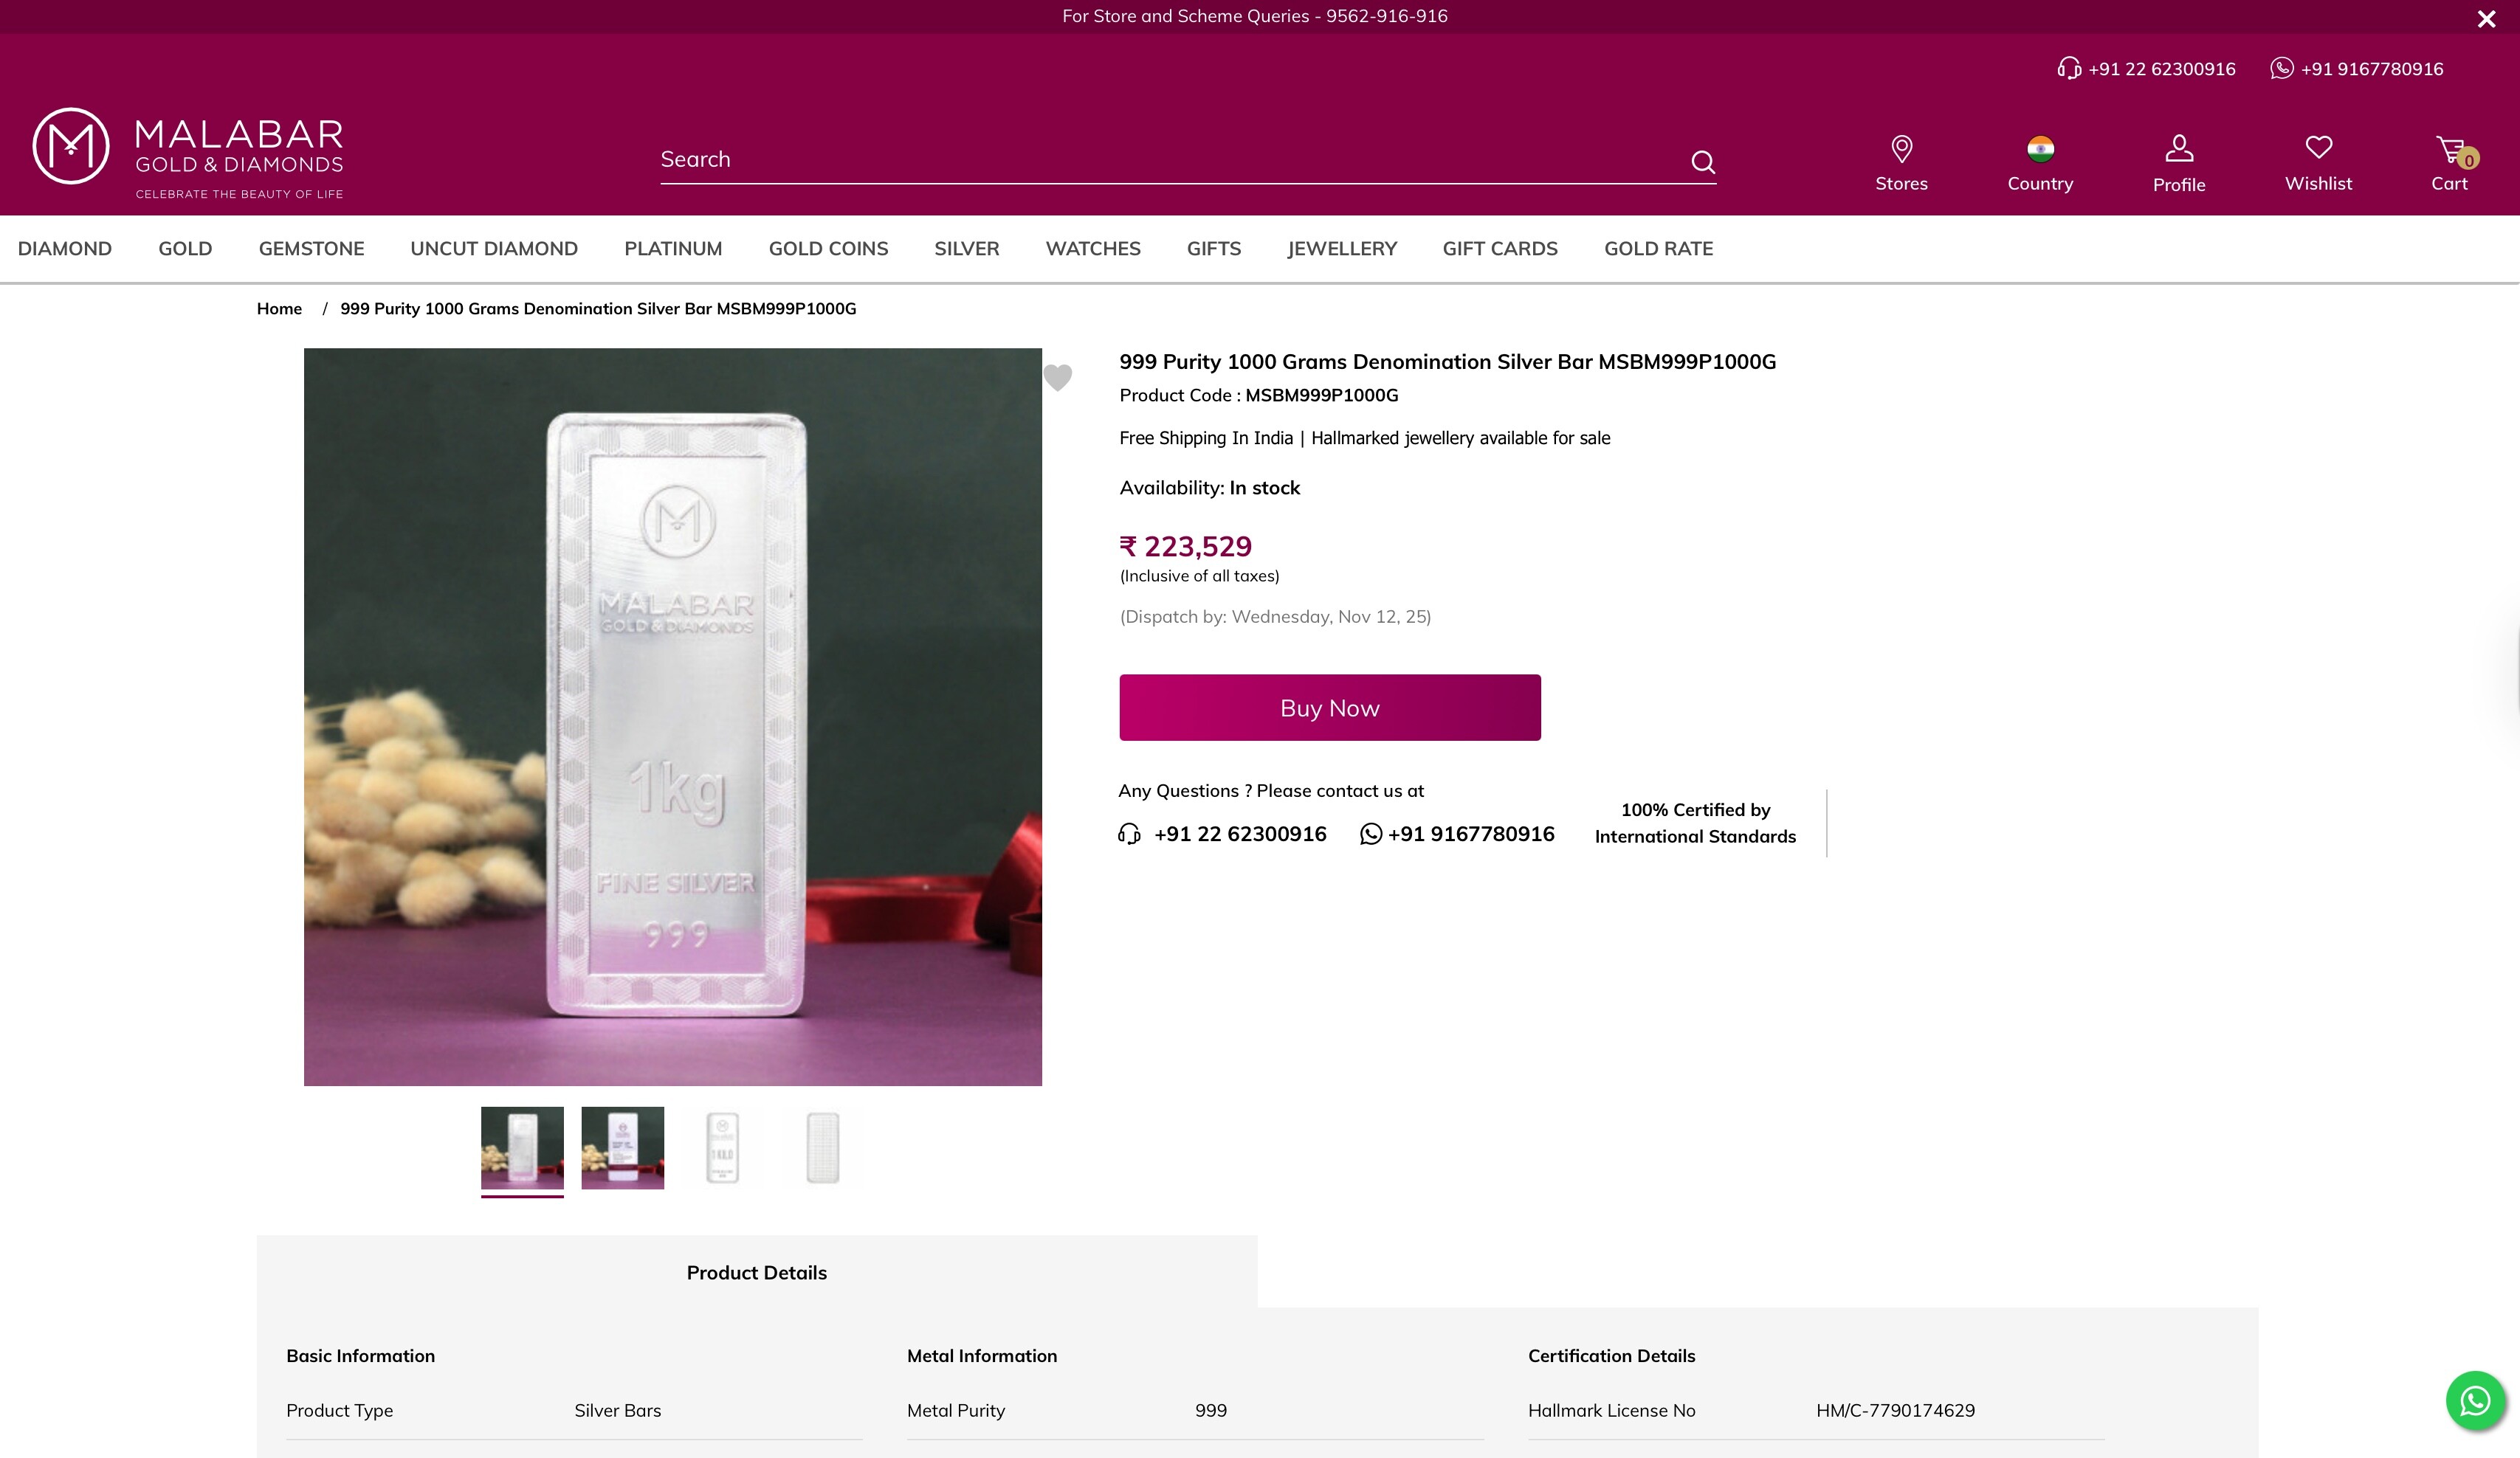Image resolution: width=2520 pixels, height=1458 pixels.
Task: Click the floating WhatsApp chat icon
Action: point(2474,1401)
